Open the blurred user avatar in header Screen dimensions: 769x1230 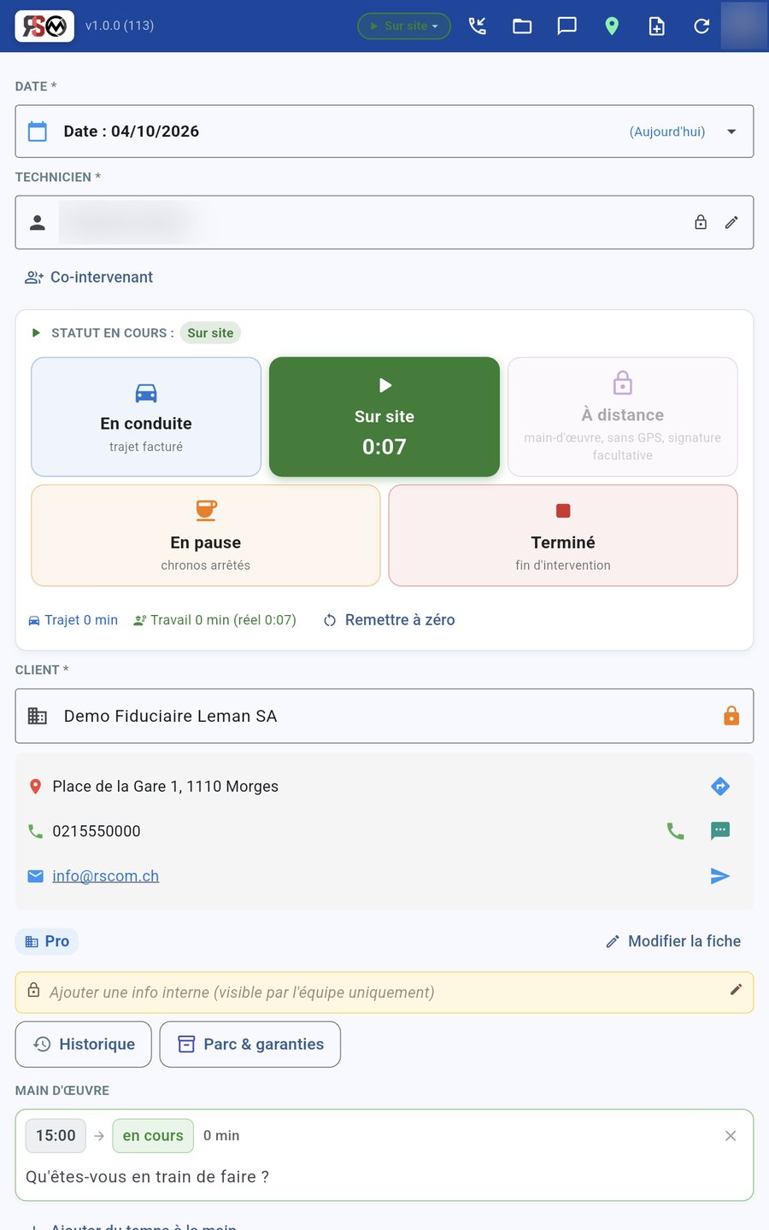point(743,26)
